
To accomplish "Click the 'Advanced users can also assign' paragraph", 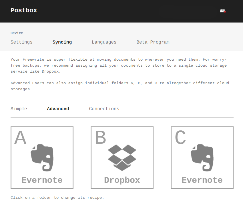I will point(120,86).
